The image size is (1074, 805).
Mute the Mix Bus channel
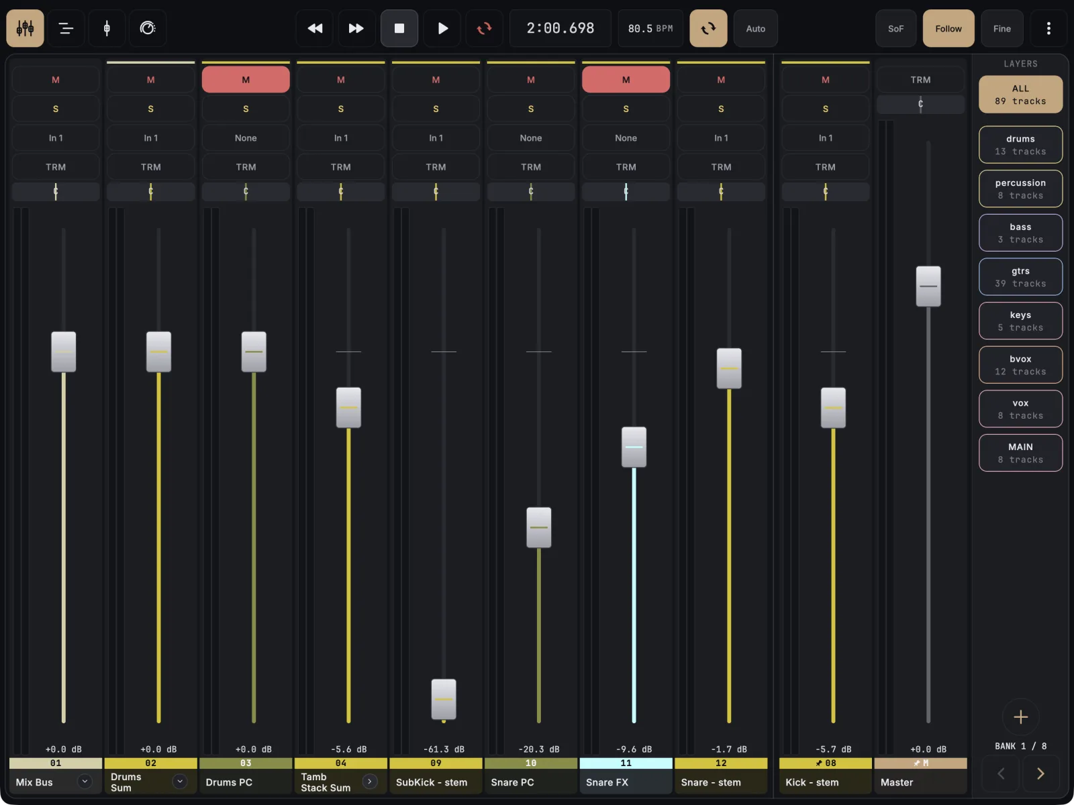[x=56, y=80]
